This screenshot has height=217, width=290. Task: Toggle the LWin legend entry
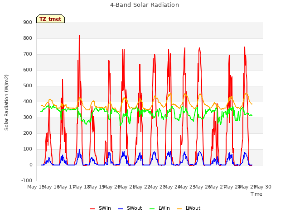coord(159,208)
